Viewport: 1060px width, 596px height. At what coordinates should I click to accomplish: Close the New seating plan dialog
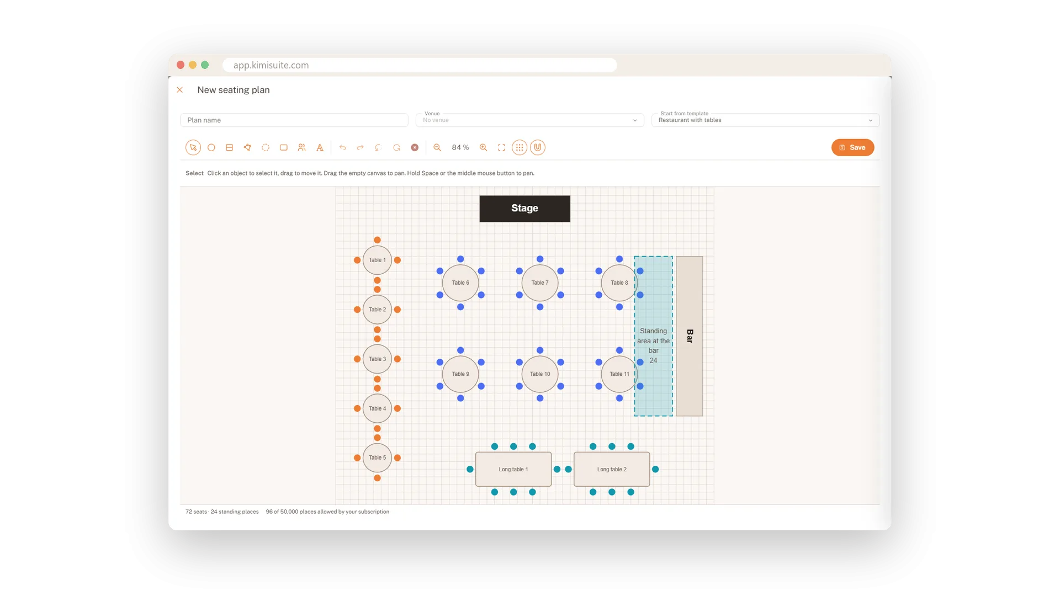point(180,90)
